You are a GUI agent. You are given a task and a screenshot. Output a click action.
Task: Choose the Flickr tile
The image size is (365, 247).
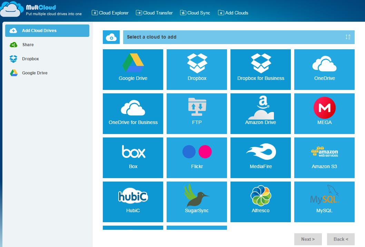point(197,158)
